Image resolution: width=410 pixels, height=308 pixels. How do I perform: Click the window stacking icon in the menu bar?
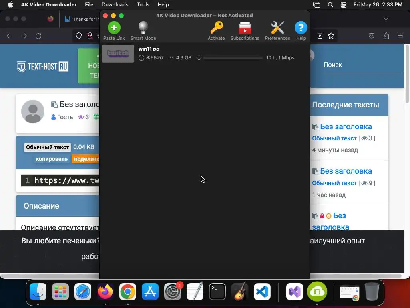317,5
